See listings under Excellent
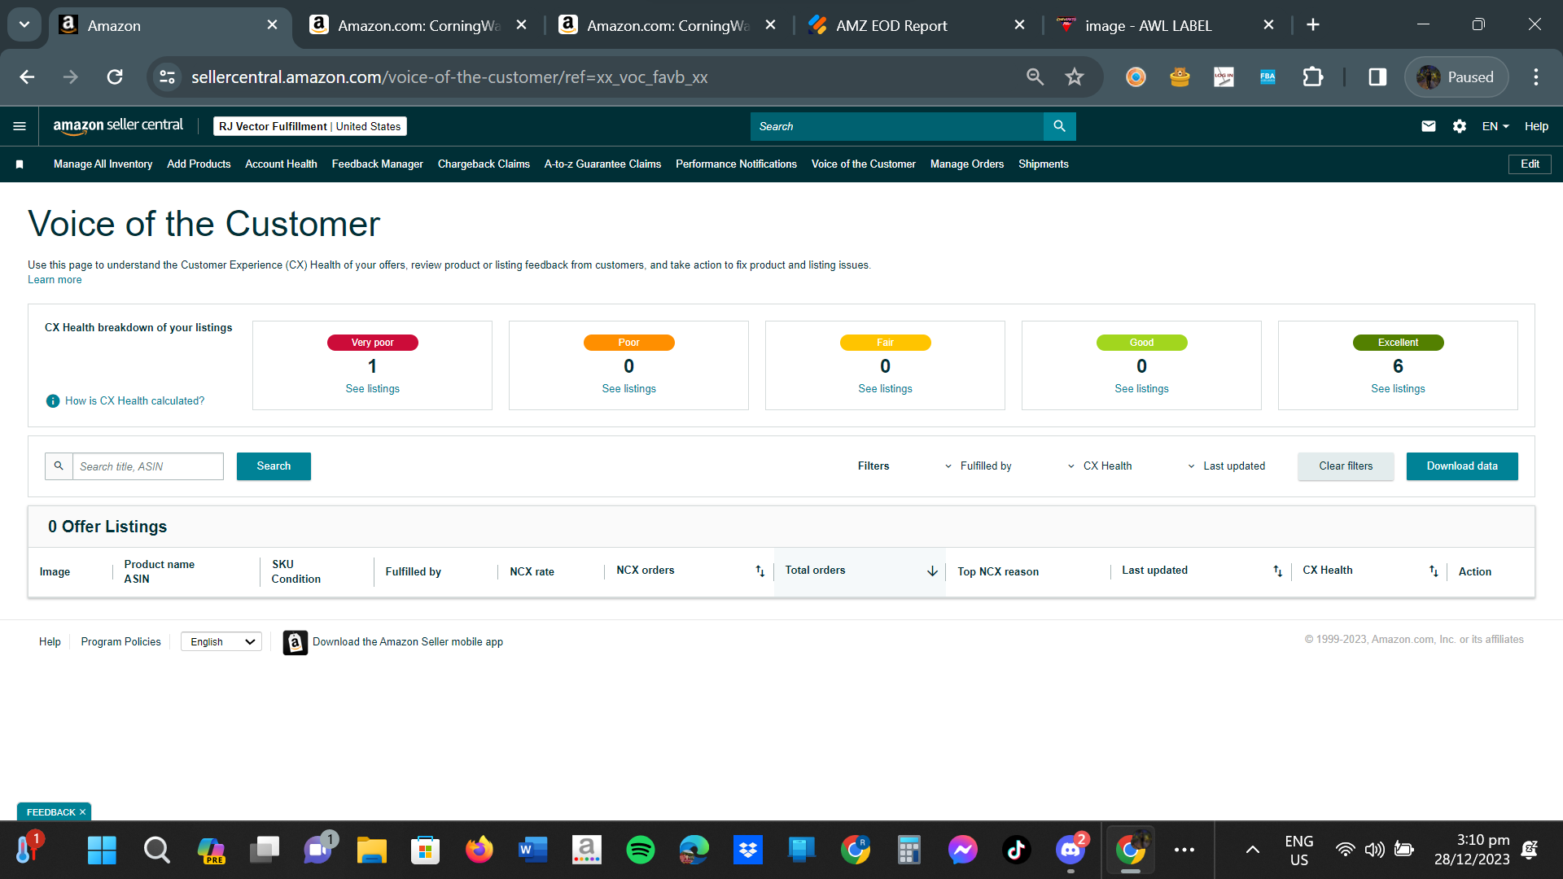The image size is (1563, 879). pos(1398,389)
